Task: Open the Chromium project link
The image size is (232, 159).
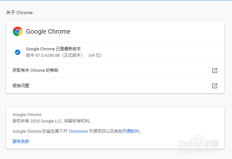Action: tap(78, 131)
